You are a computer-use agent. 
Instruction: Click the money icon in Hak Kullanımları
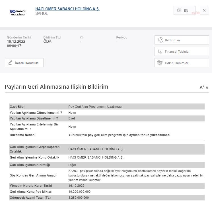coord(160,63)
